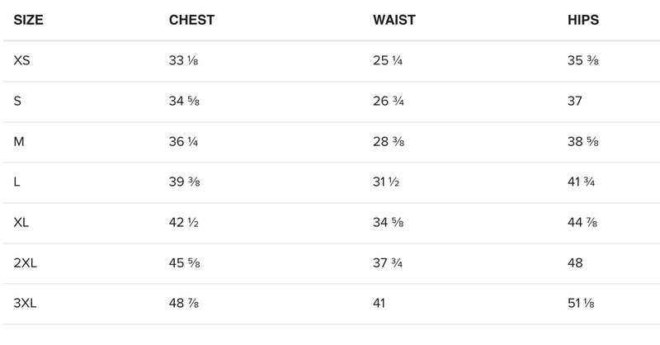660x345 pixels.
Task: Click the WAIST column header
Action: [x=395, y=21]
